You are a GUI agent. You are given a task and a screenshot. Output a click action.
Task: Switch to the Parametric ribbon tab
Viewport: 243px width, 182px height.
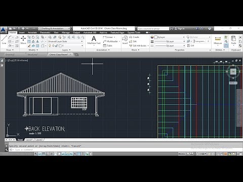[45, 32]
